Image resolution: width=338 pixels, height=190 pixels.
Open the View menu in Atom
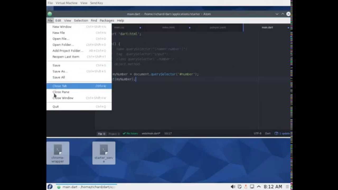(x=67, y=20)
